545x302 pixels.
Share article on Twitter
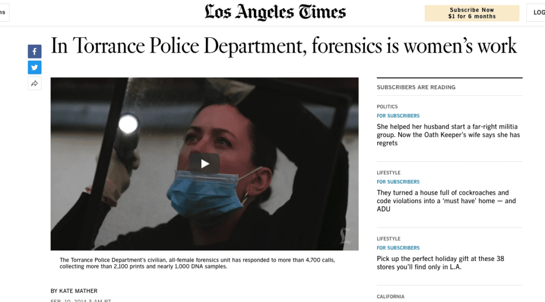(35, 68)
